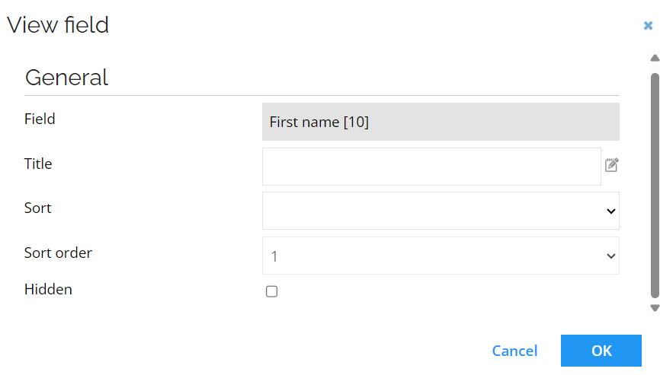Click the edit icon beside the Title field

coord(611,165)
